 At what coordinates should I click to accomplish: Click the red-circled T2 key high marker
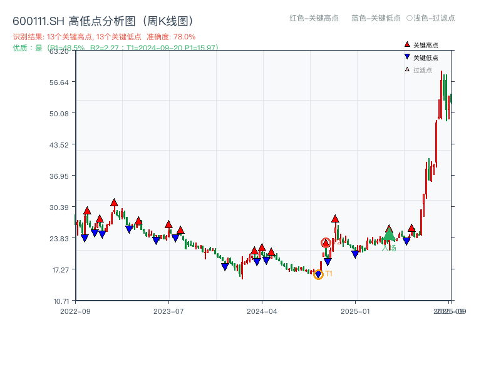pyautogui.click(x=326, y=243)
